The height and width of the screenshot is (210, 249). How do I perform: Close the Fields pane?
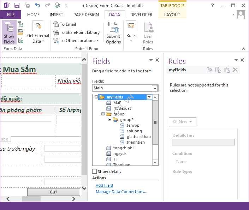pos(157,60)
